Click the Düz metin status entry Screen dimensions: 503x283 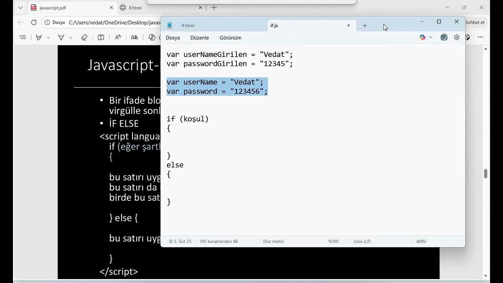pos(274,241)
